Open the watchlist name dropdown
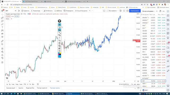Image resolution: width=170 pixels, height=95 pixels. [x=148, y=11]
